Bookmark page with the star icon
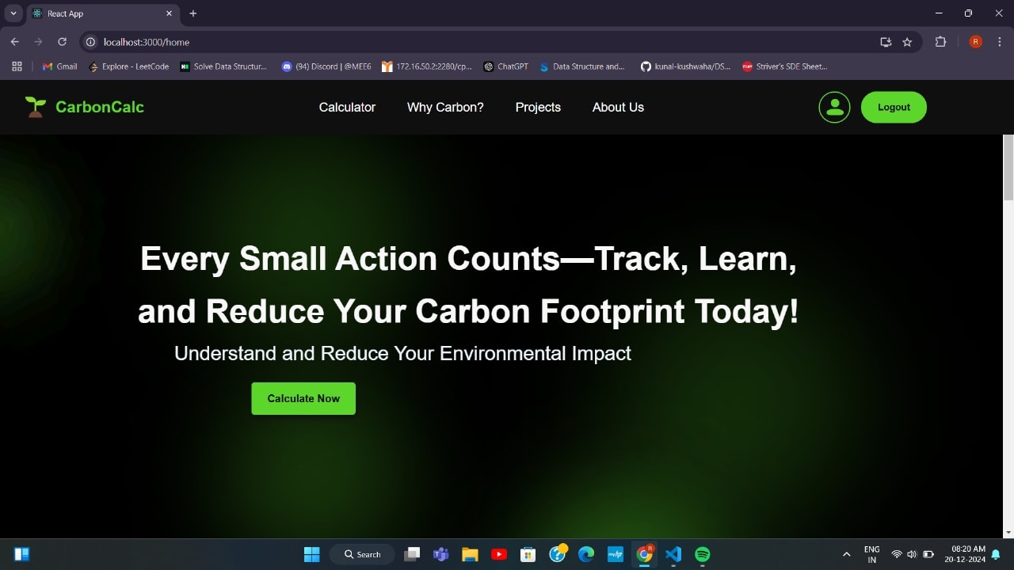This screenshot has width=1014, height=570. 907,42
